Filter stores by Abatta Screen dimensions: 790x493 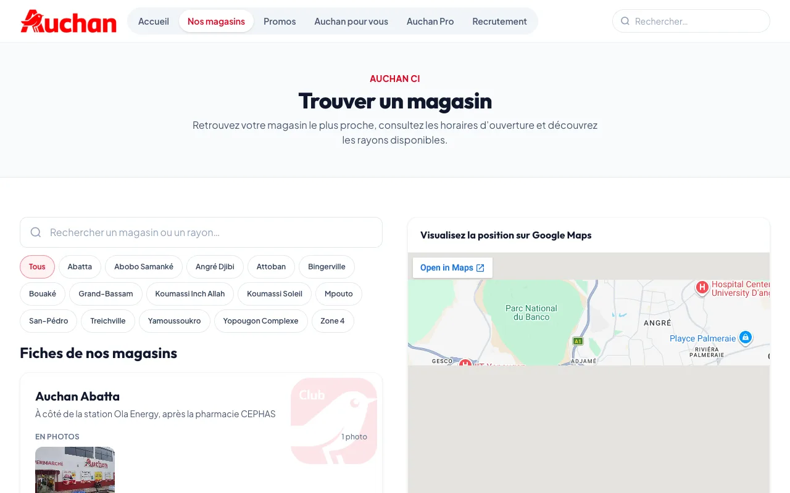[80, 267]
